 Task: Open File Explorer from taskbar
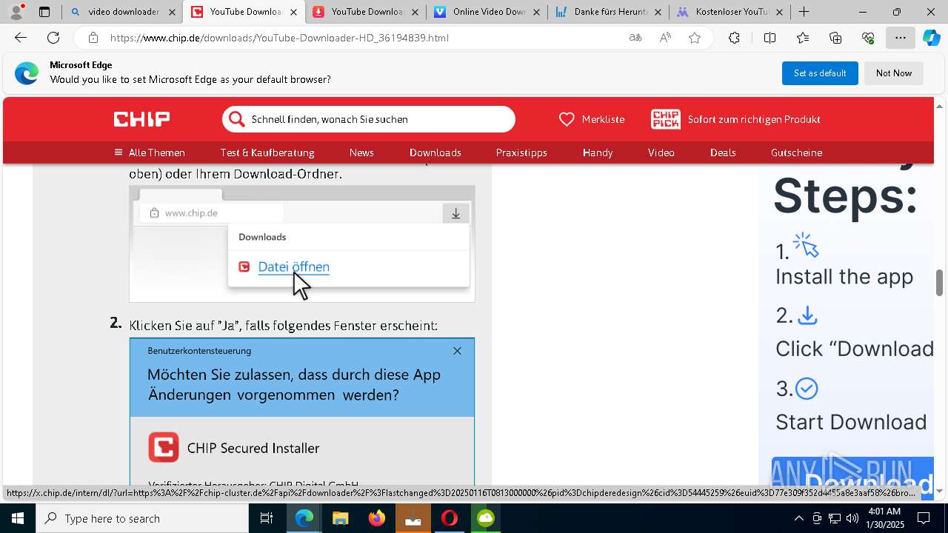point(340,518)
